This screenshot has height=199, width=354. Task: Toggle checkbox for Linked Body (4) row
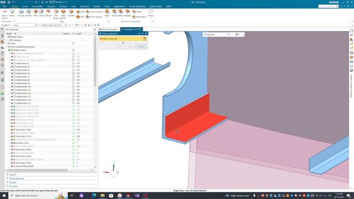click(74, 67)
